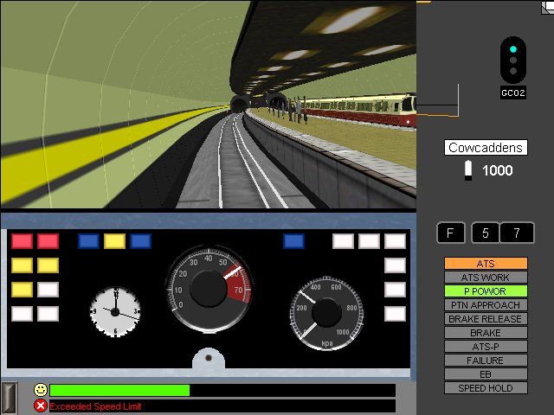Click the PTN APPROACH indicator
The width and height of the screenshot is (554, 415).
click(x=485, y=305)
